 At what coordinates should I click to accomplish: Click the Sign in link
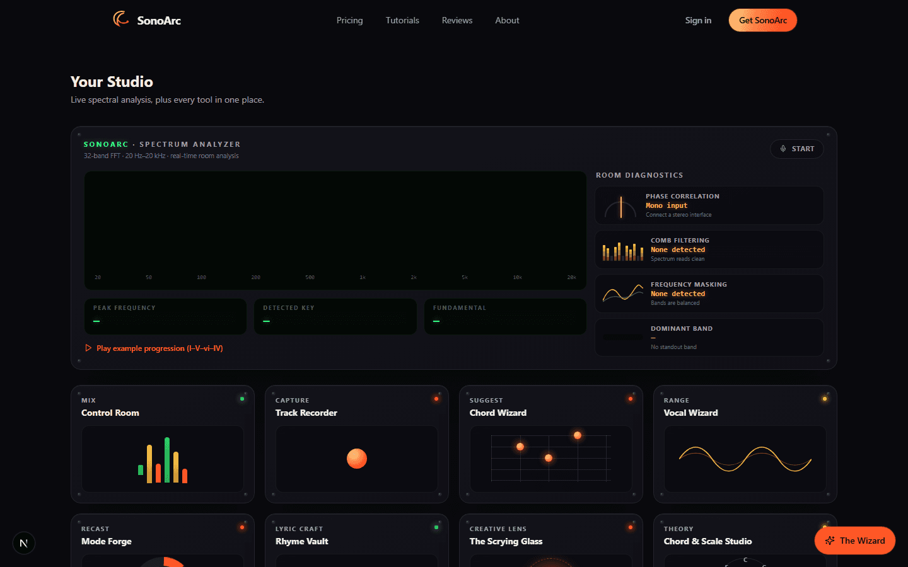point(698,20)
